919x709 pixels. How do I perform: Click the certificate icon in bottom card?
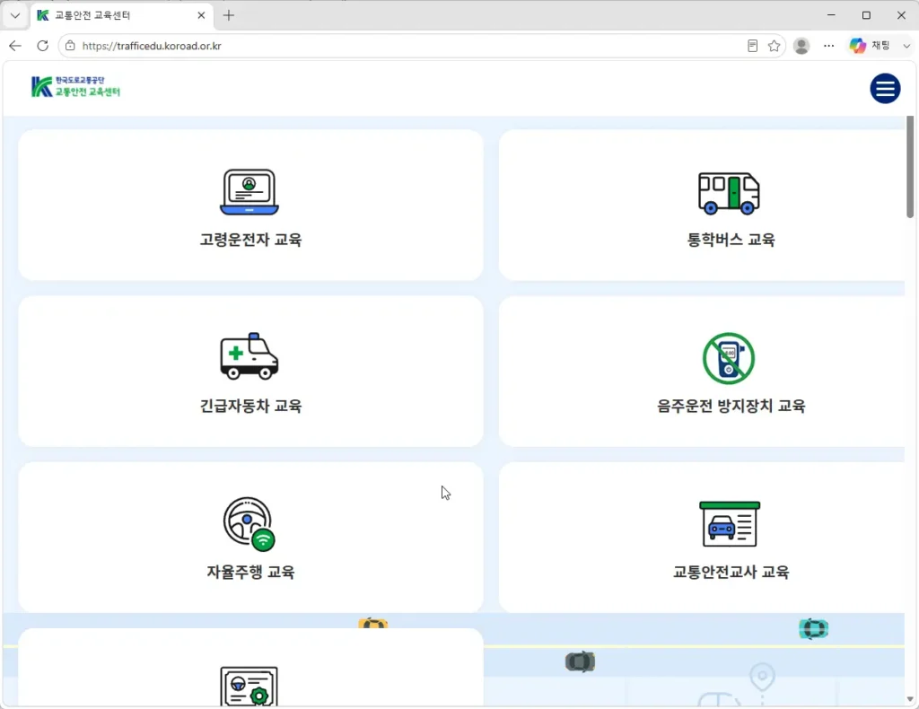(x=249, y=687)
